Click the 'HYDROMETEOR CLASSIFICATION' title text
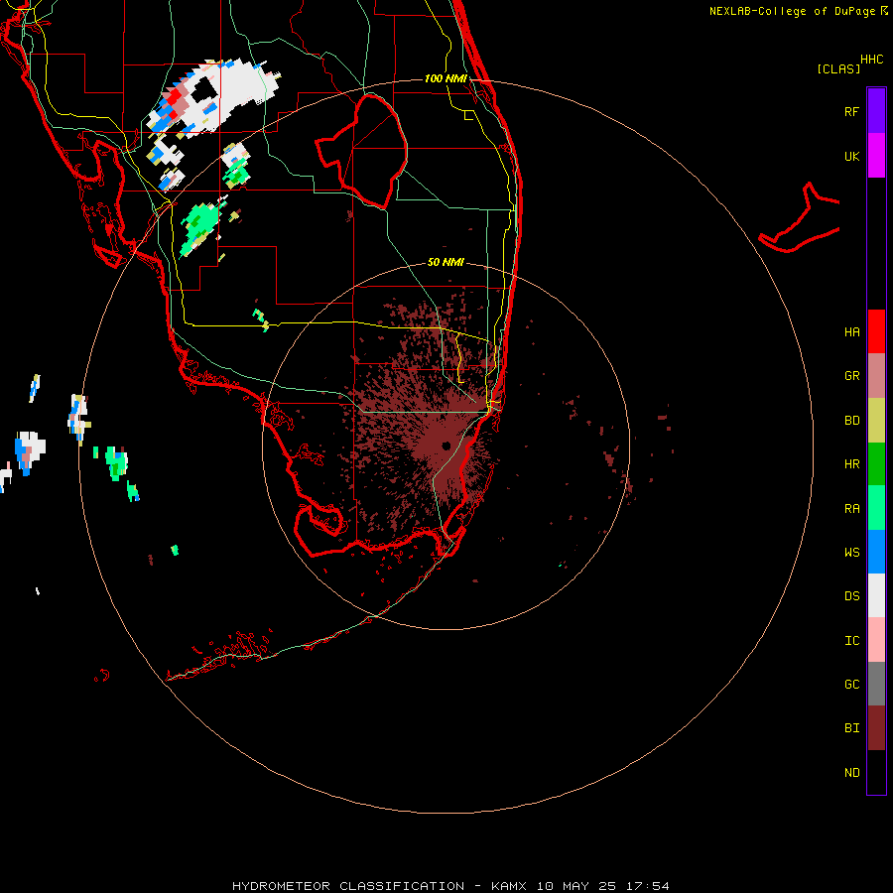Image resolution: width=893 pixels, height=893 pixels. tap(348, 886)
